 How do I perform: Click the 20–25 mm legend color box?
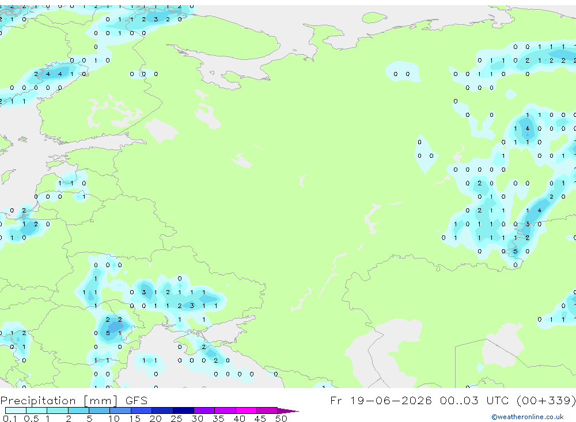pos(162,410)
